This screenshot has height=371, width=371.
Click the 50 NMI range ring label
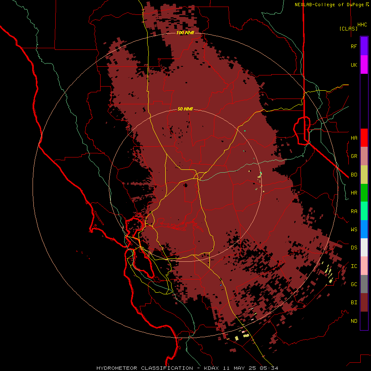point(185,109)
